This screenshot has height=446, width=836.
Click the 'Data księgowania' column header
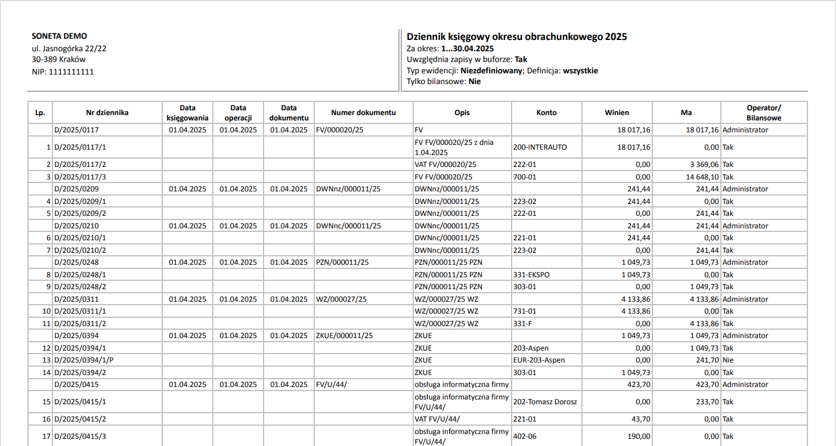[188, 113]
